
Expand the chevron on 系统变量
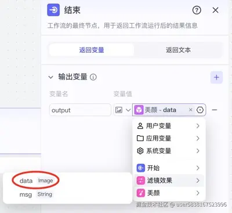click(198, 151)
